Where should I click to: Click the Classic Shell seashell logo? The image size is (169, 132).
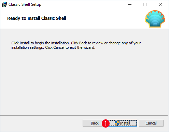coord(155,19)
